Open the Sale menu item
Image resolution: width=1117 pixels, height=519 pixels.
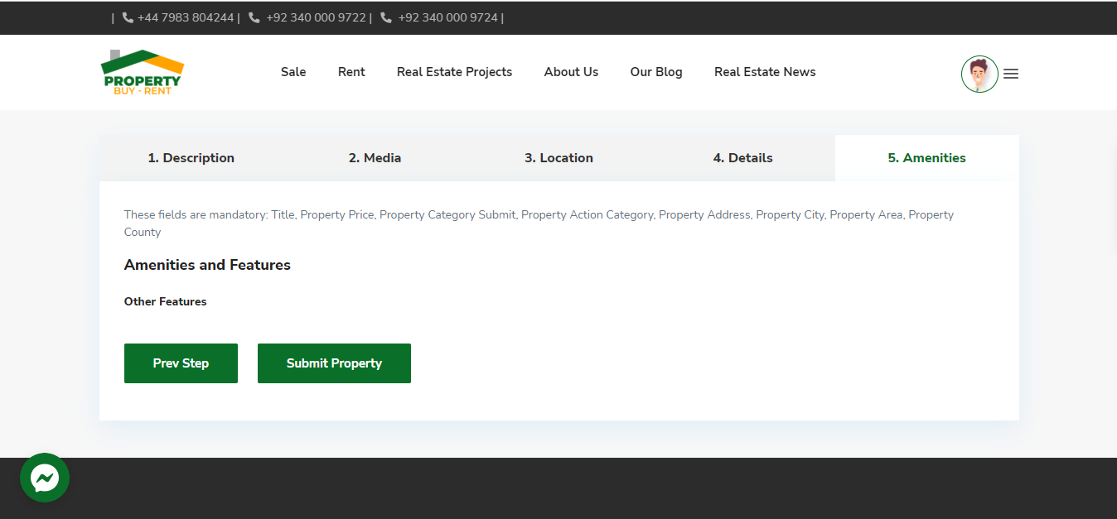(x=293, y=72)
